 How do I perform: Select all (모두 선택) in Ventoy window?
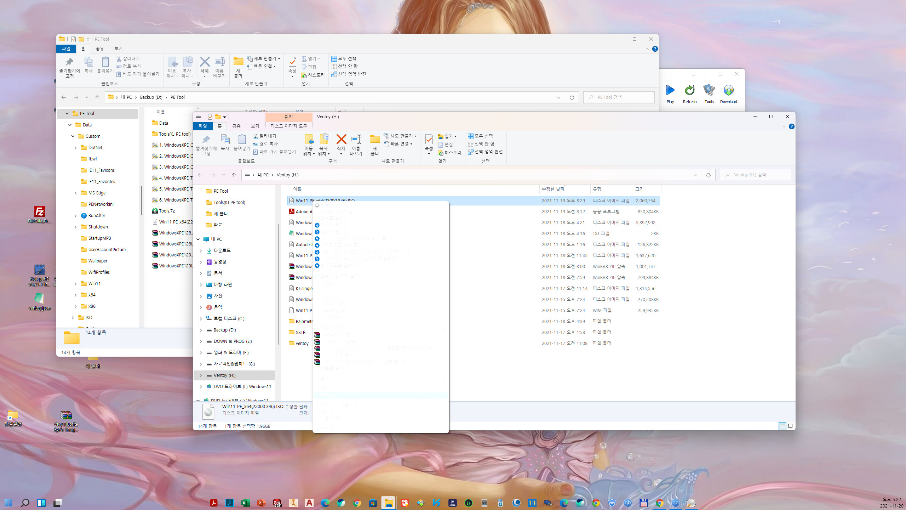(480, 136)
